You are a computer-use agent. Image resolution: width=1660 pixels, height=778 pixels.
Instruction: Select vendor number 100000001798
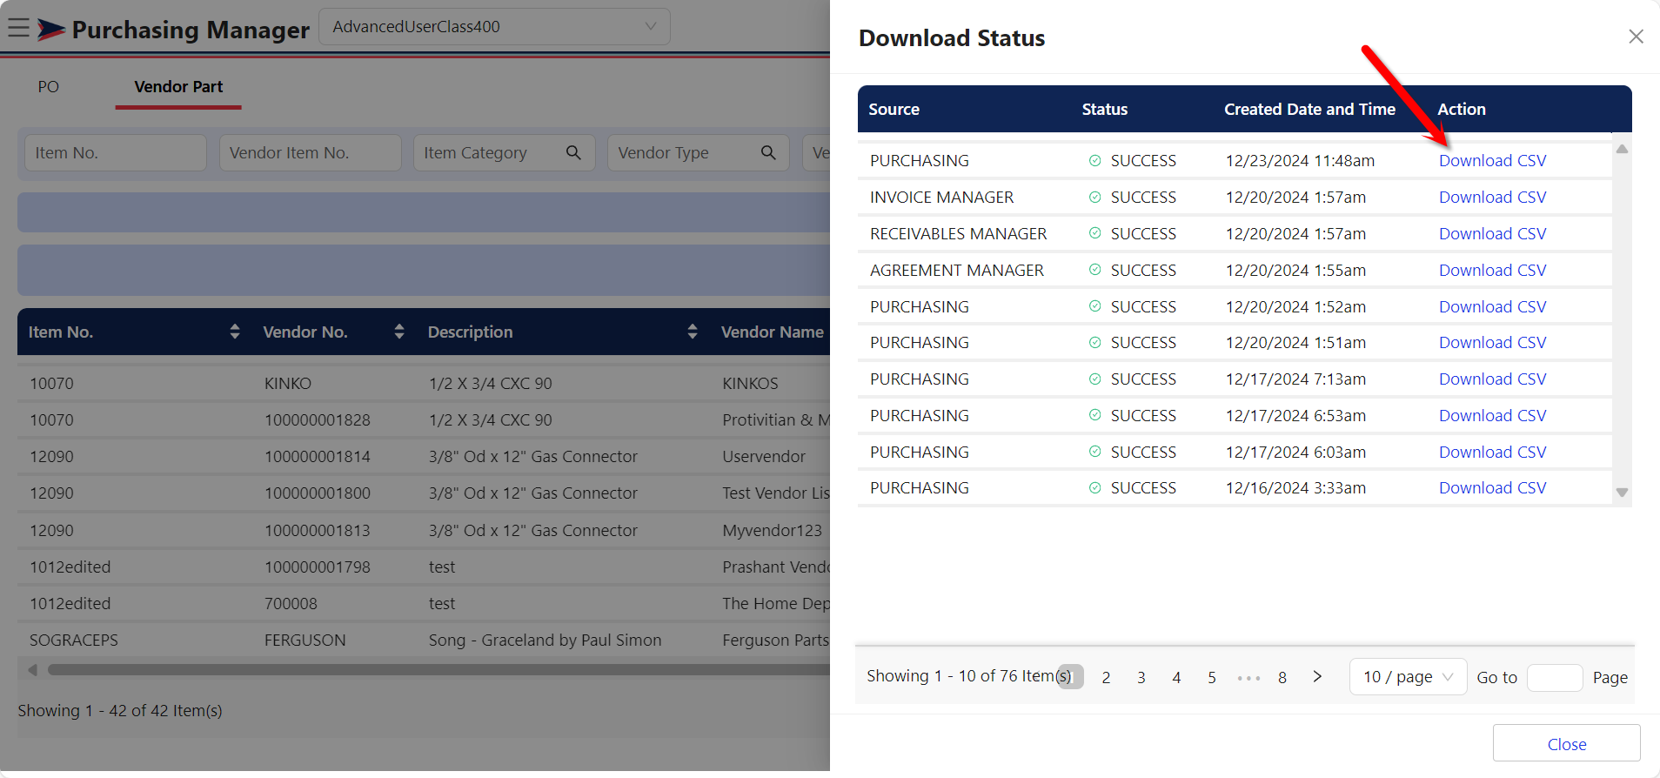pyautogui.click(x=318, y=567)
